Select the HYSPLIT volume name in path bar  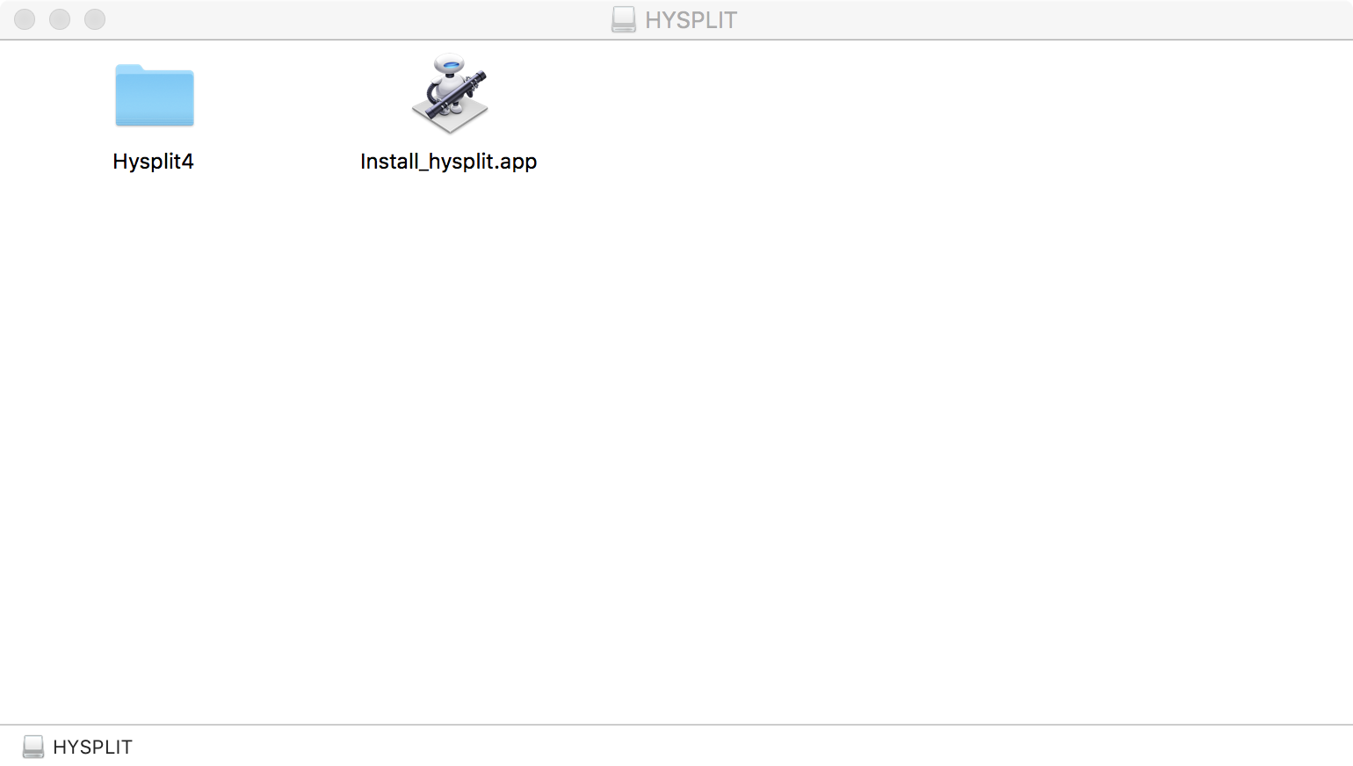pos(92,747)
